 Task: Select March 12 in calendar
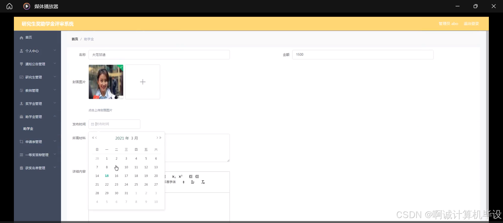pos(146,167)
